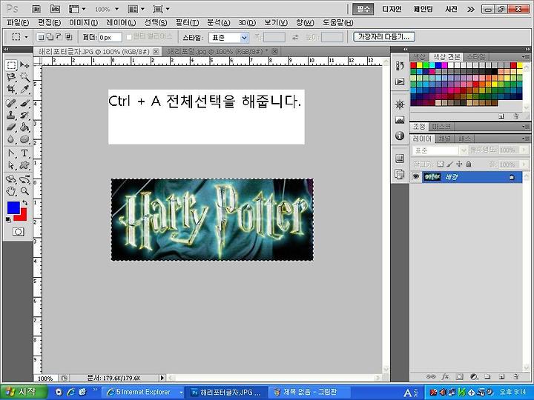This screenshot has width=534, height=400.
Task: Select the Move tool
Action: click(24, 65)
